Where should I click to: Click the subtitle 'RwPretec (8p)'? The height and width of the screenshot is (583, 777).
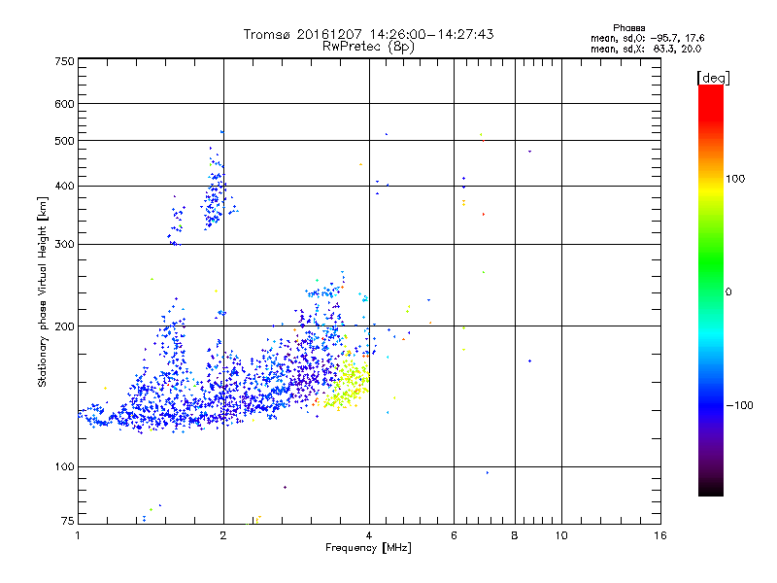(368, 47)
